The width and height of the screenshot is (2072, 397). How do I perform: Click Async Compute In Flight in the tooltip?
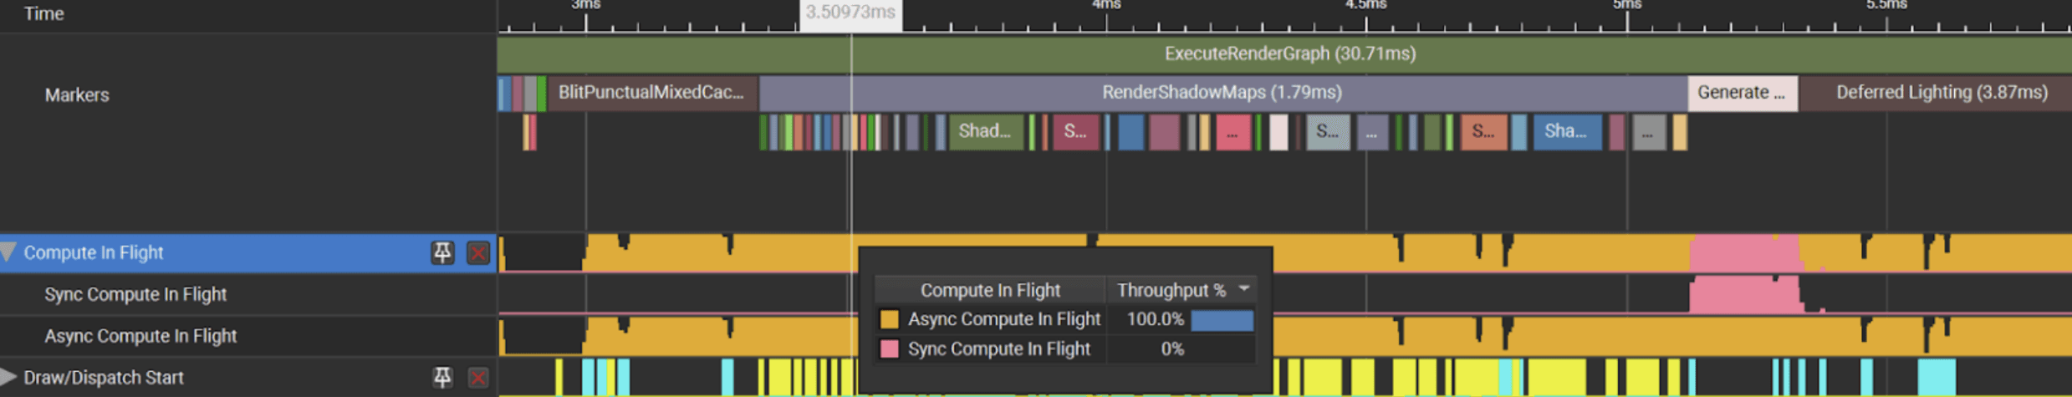[1003, 319]
